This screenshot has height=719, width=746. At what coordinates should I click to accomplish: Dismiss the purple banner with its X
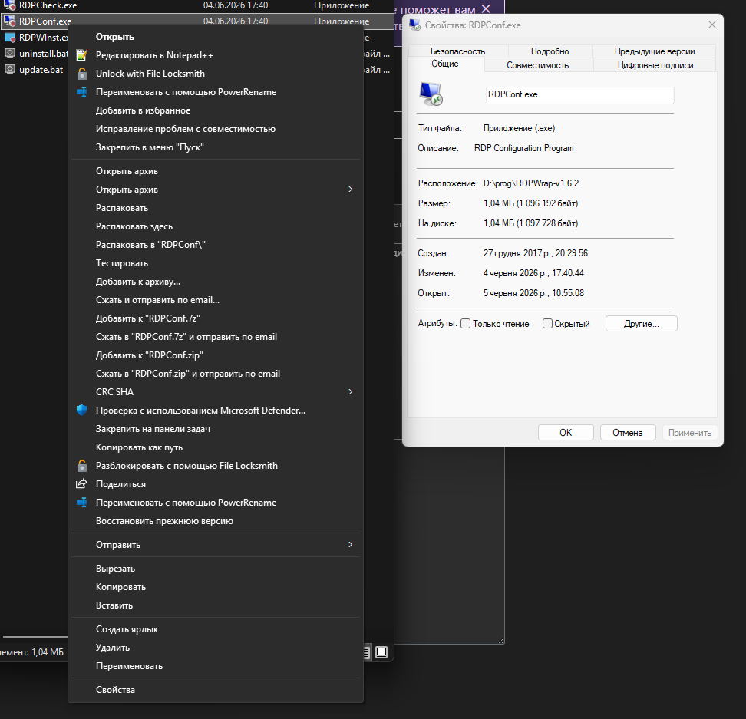[486, 8]
